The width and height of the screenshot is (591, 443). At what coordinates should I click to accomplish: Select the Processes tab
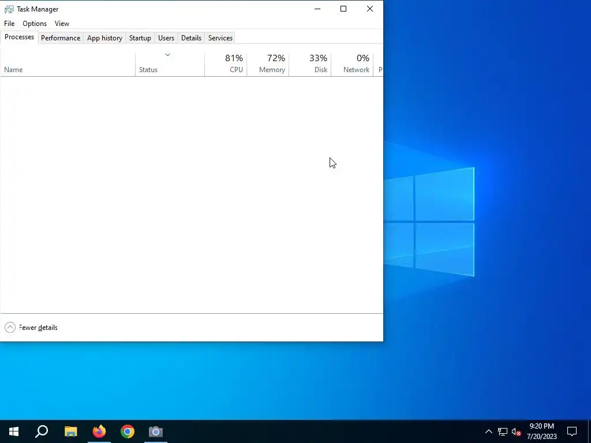[19, 37]
